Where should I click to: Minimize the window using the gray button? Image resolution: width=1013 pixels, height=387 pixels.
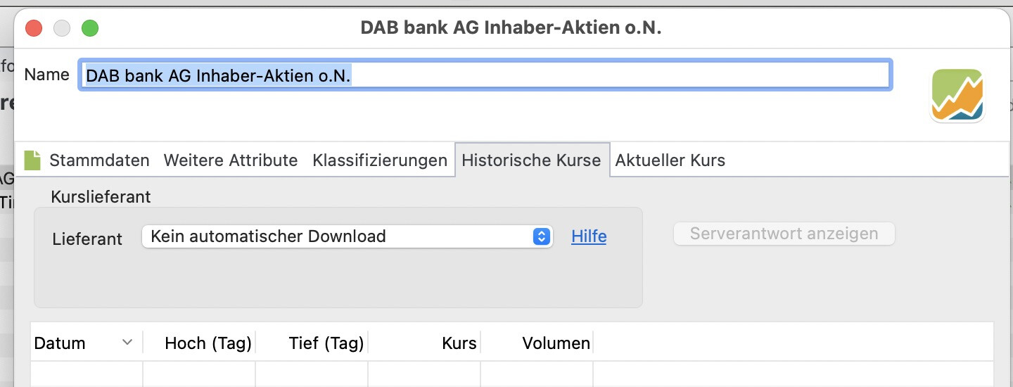click(62, 28)
